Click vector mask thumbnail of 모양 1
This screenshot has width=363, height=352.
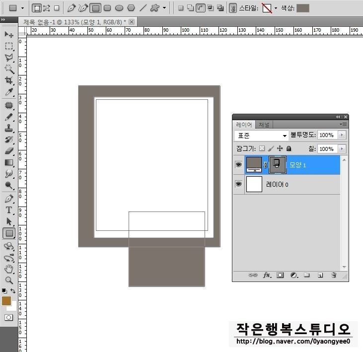point(278,165)
